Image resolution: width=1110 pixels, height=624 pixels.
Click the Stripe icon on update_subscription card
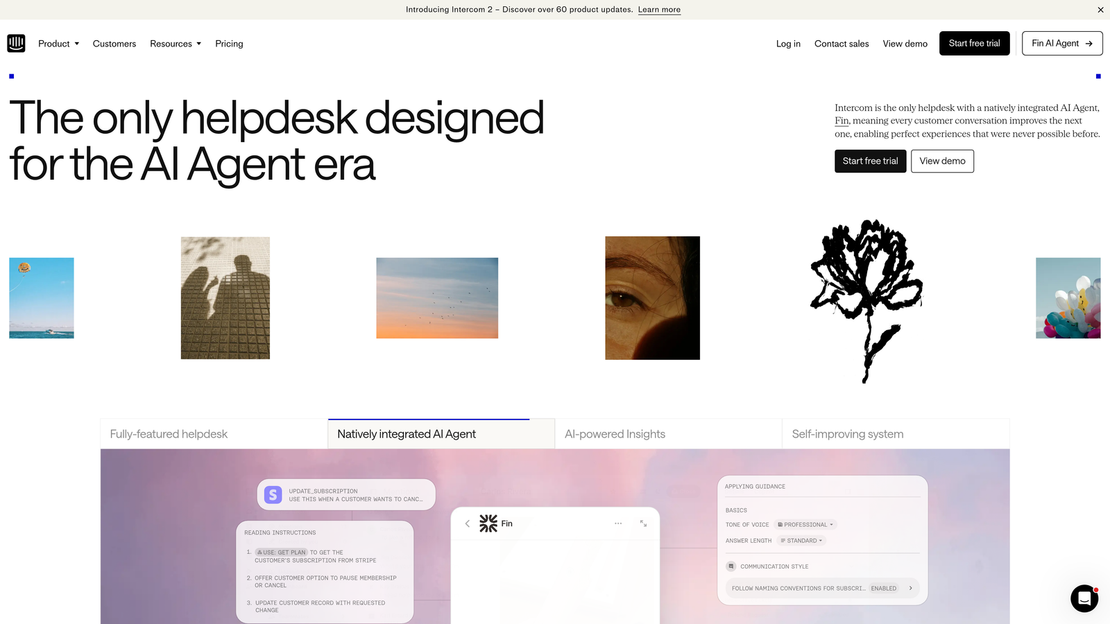pos(273,495)
